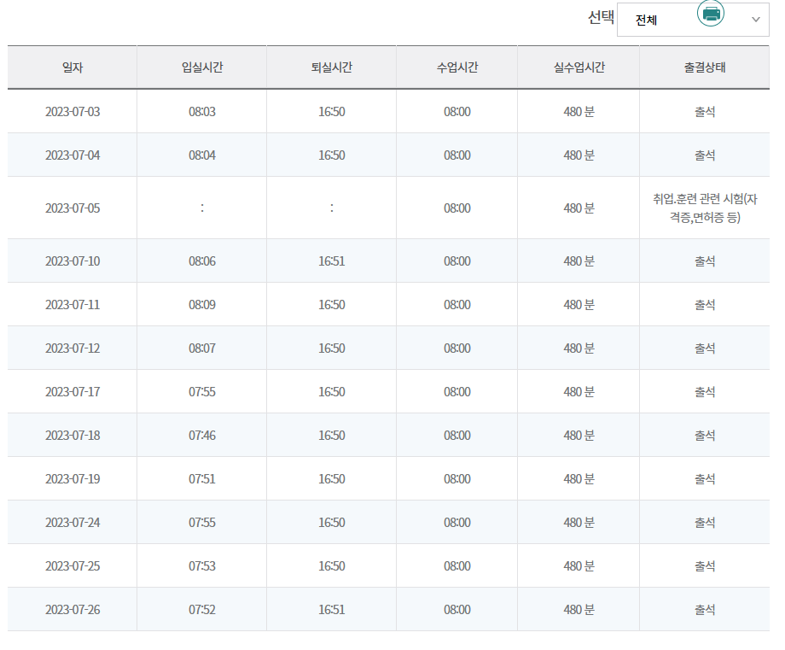Click entry time 08:03

[201, 111]
